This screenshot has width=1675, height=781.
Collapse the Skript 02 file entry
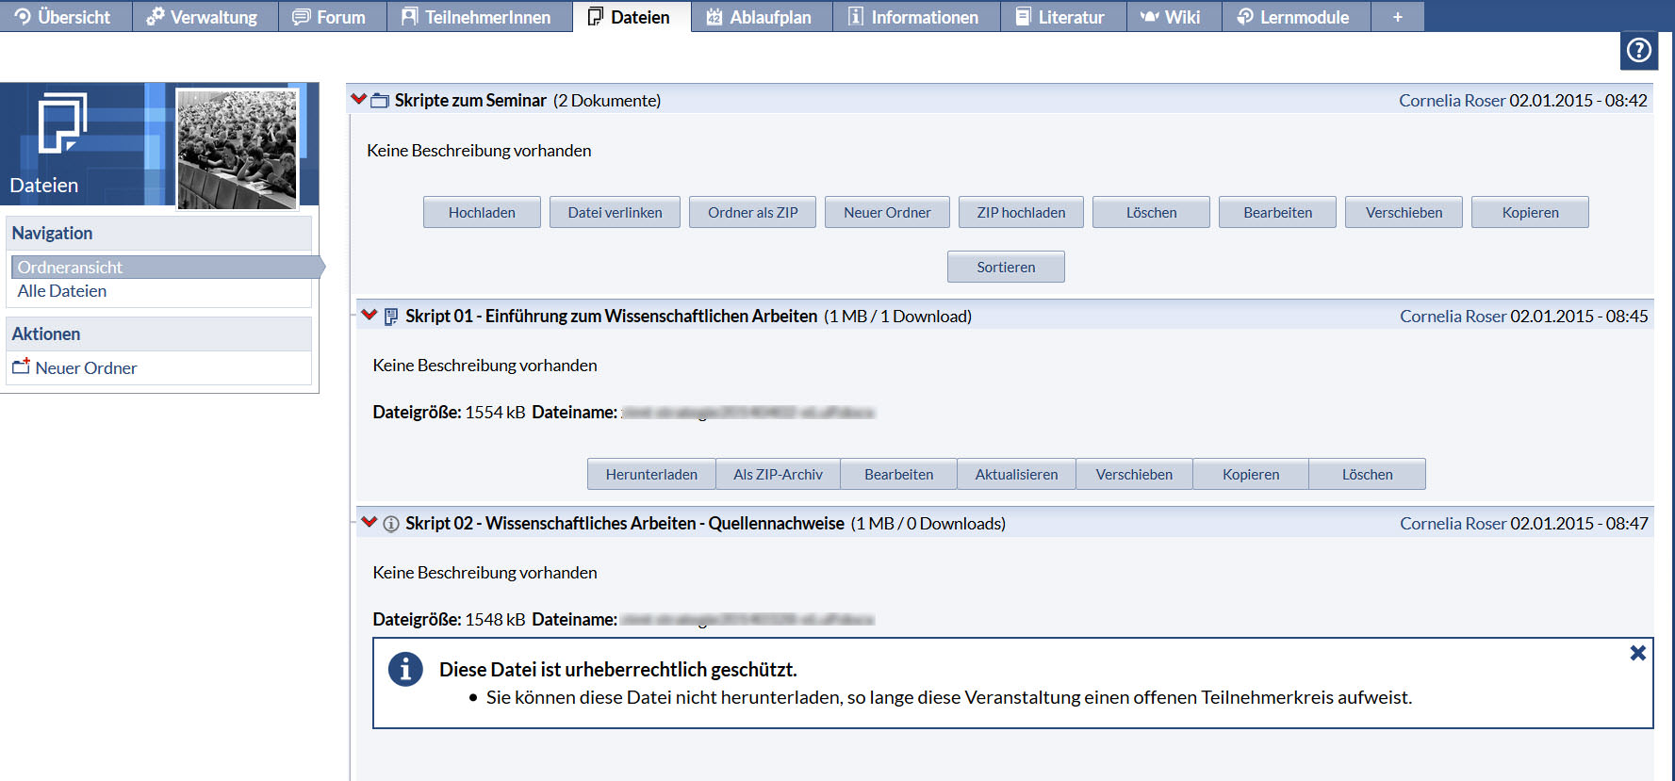click(x=369, y=522)
